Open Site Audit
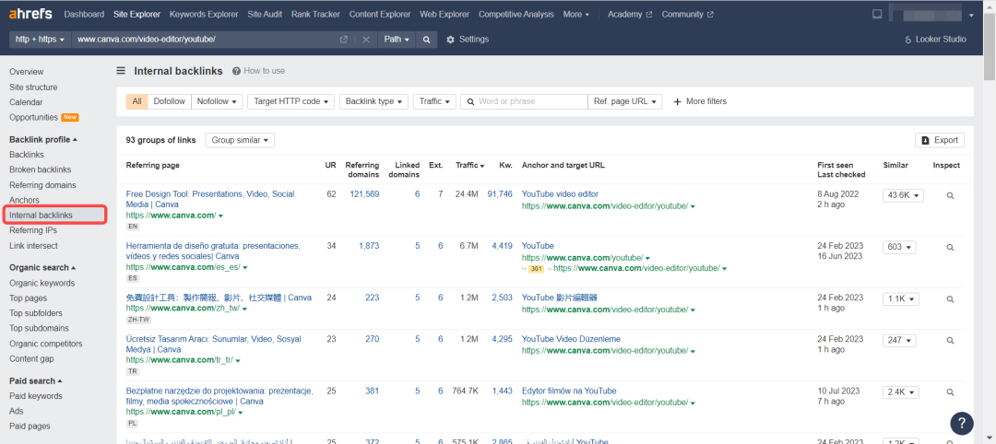 [265, 14]
